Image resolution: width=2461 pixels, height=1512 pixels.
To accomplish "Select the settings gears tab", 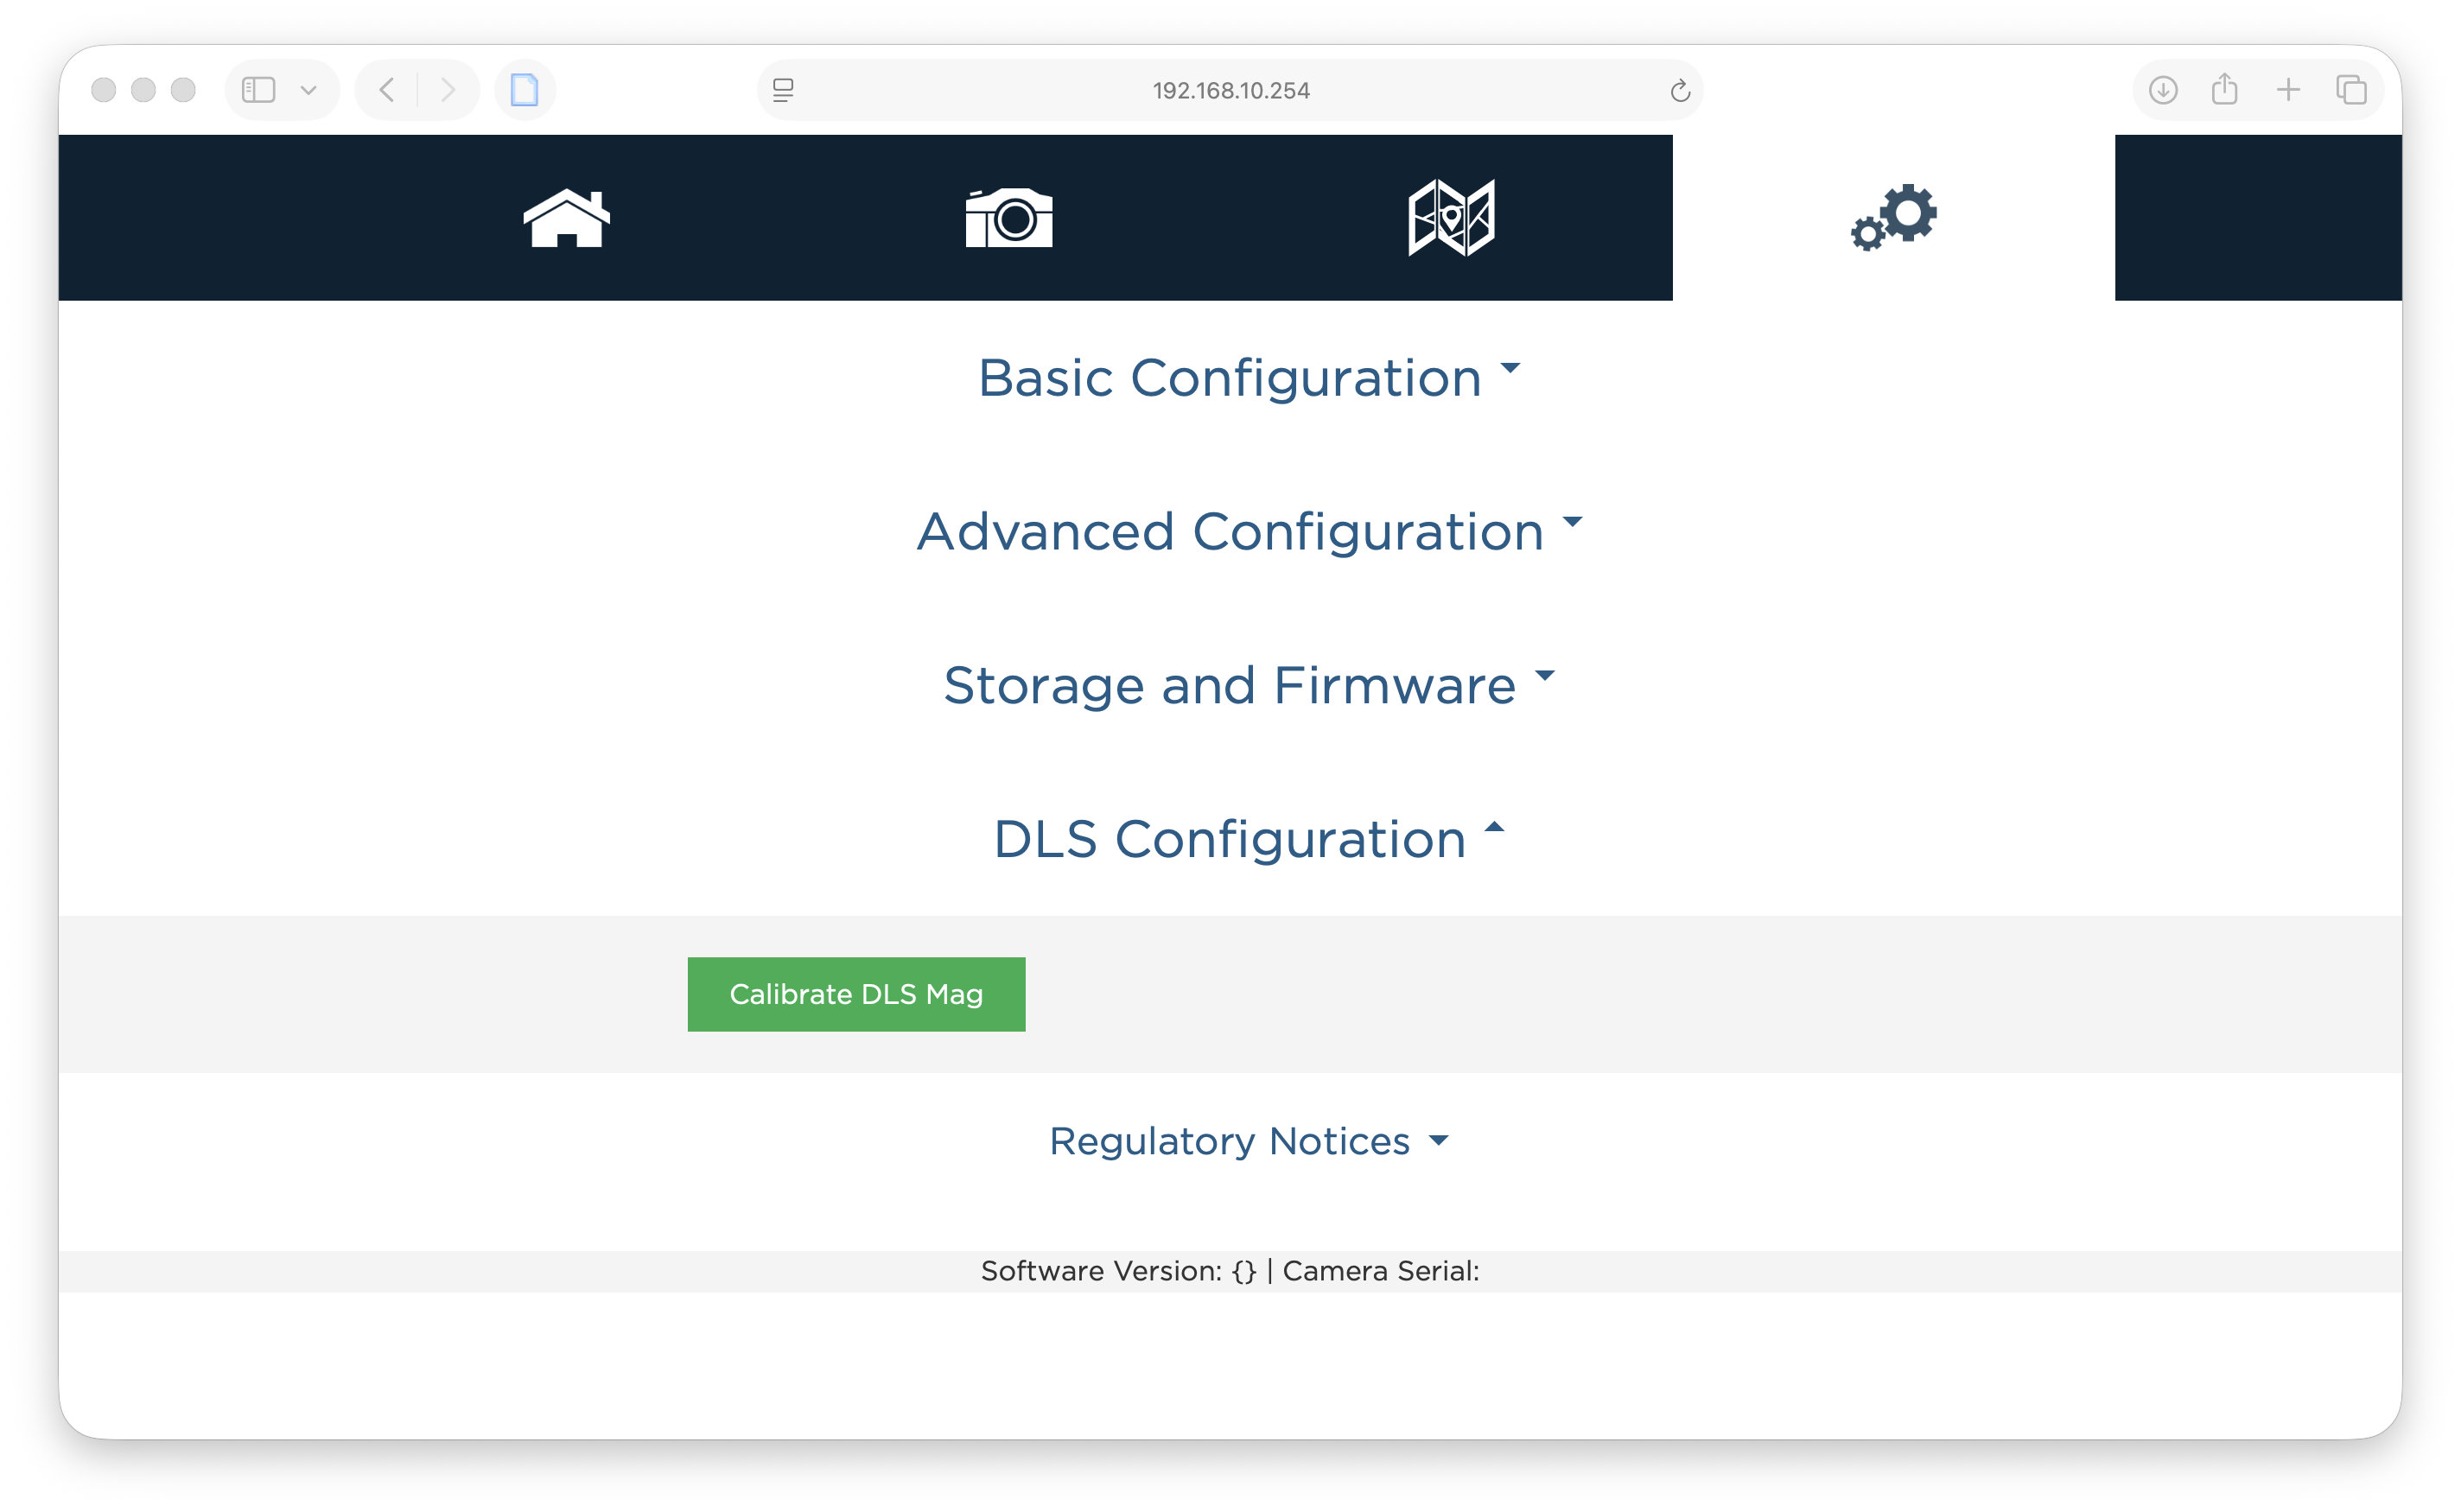I will point(1893,218).
